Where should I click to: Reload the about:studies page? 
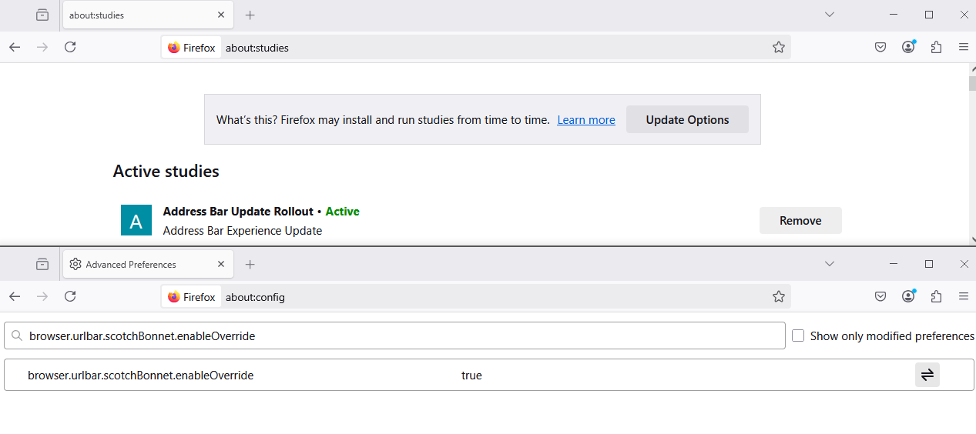[70, 47]
